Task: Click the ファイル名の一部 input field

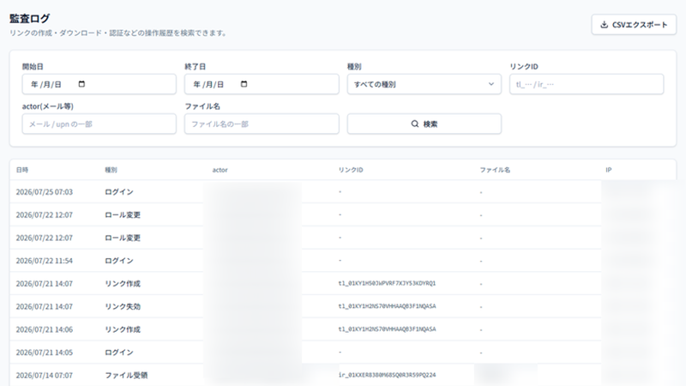Action: point(262,124)
